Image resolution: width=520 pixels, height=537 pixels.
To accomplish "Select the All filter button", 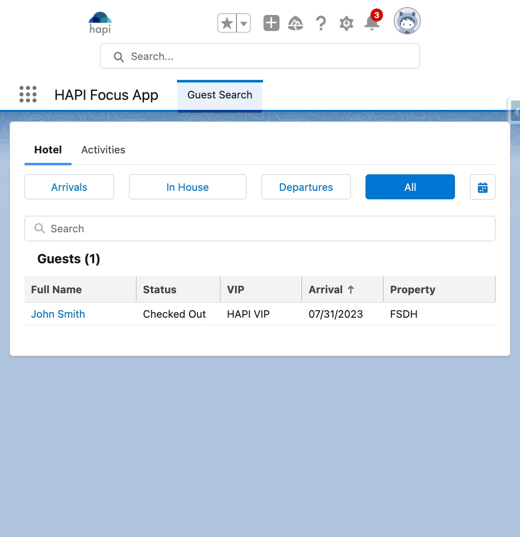I will point(410,187).
